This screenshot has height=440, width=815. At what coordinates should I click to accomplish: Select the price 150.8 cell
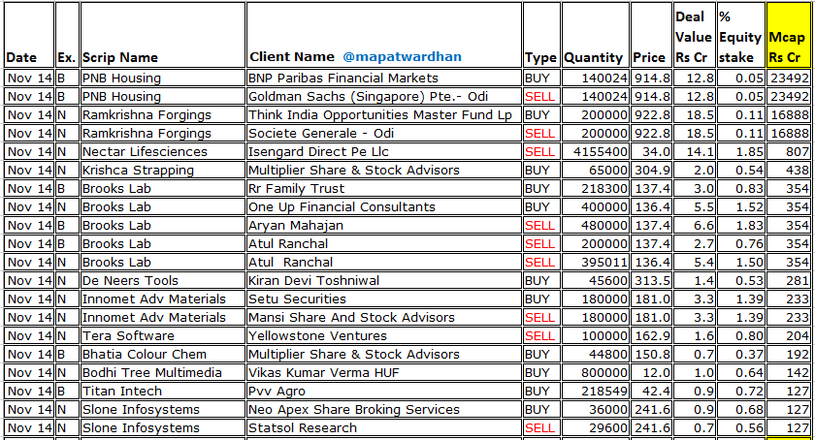point(652,355)
